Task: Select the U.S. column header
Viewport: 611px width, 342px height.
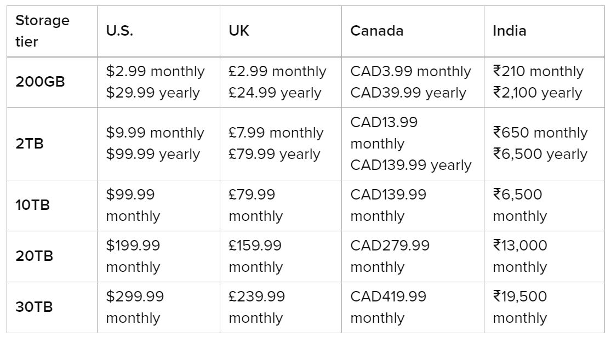Action: [119, 31]
